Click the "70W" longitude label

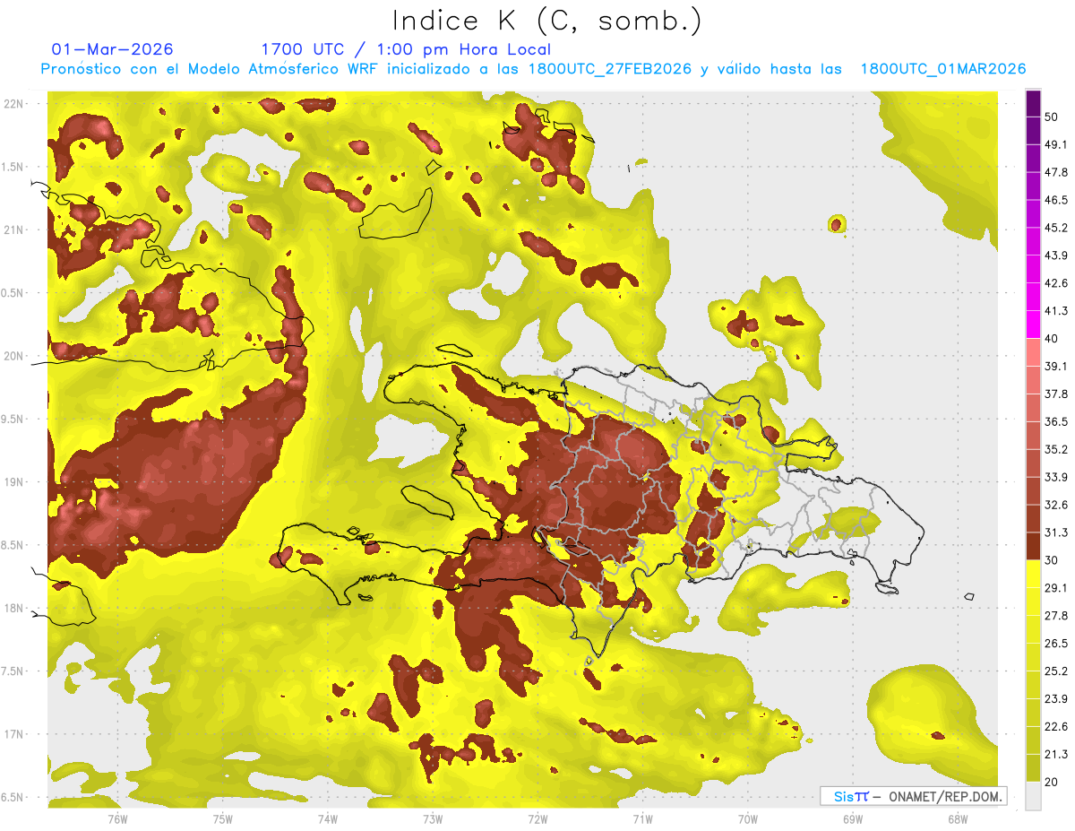point(748,819)
